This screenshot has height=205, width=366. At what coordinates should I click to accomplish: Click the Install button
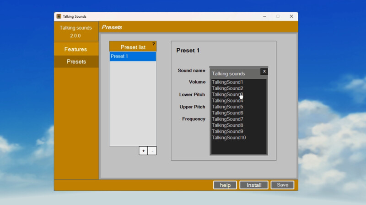pos(254,185)
